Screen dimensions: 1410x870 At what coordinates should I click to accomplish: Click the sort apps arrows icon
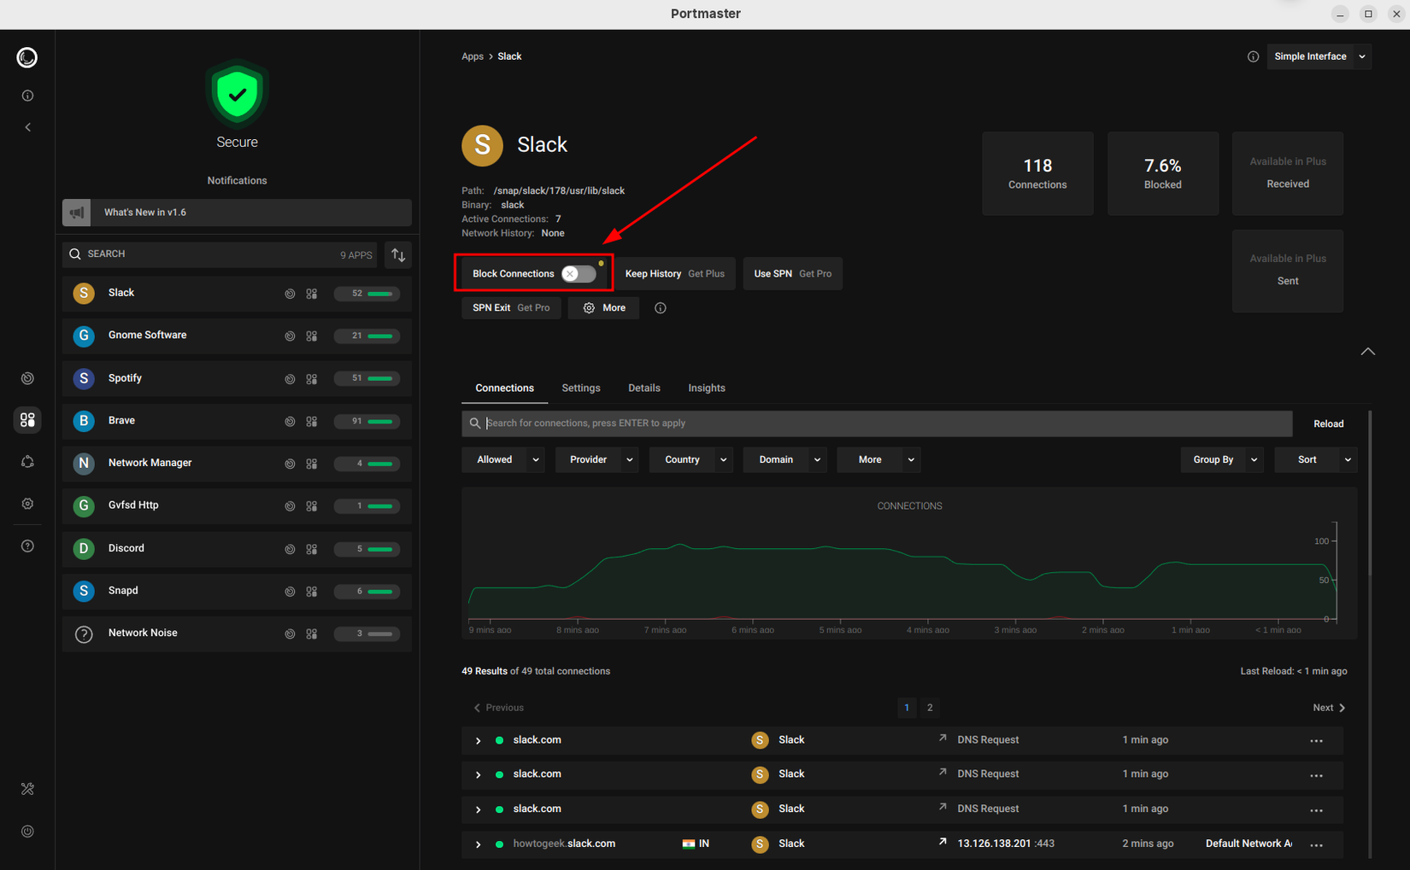398,254
